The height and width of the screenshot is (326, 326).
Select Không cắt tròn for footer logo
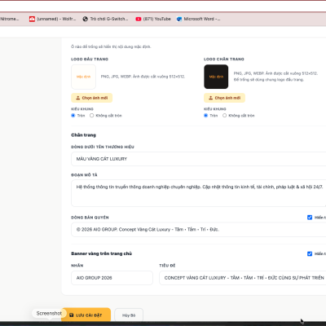coord(224,116)
